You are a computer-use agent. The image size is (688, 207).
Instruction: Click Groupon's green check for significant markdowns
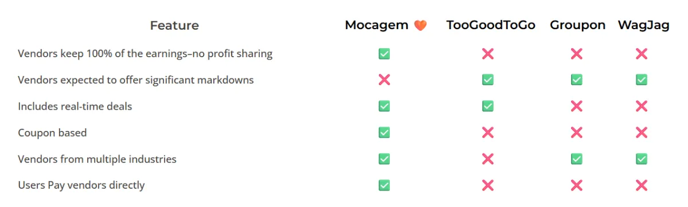[577, 80]
